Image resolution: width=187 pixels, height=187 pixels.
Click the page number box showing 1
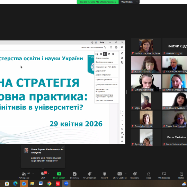pos(122,112)
